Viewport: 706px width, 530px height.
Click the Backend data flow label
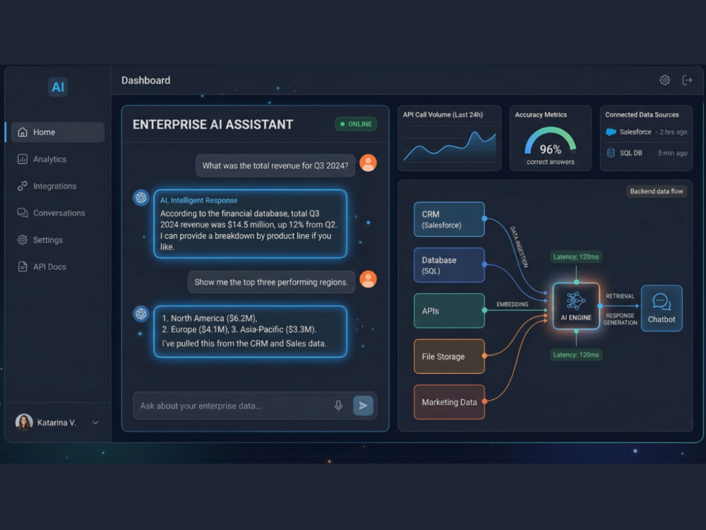657,191
